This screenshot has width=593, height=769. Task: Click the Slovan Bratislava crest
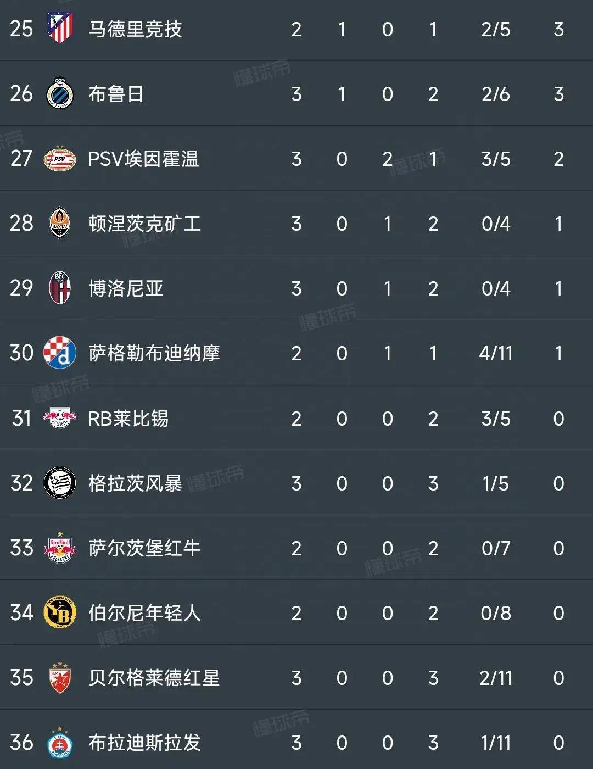60,742
